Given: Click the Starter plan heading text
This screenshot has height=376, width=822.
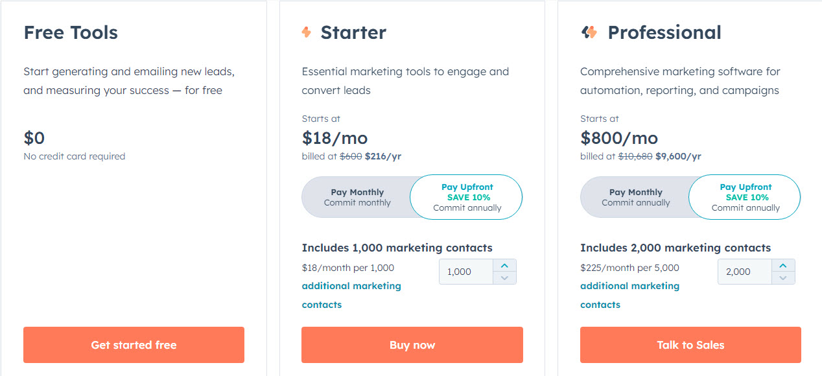Looking at the screenshot, I should pos(353,32).
